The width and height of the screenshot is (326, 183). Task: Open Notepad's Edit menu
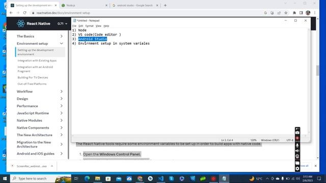point(80,26)
